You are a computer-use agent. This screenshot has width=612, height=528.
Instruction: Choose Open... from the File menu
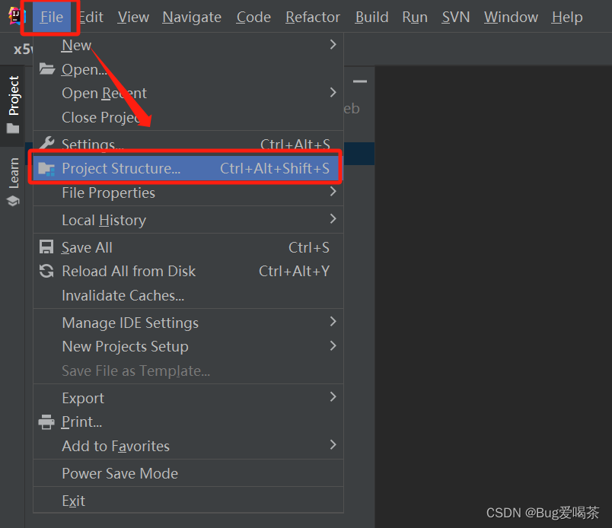click(188, 69)
